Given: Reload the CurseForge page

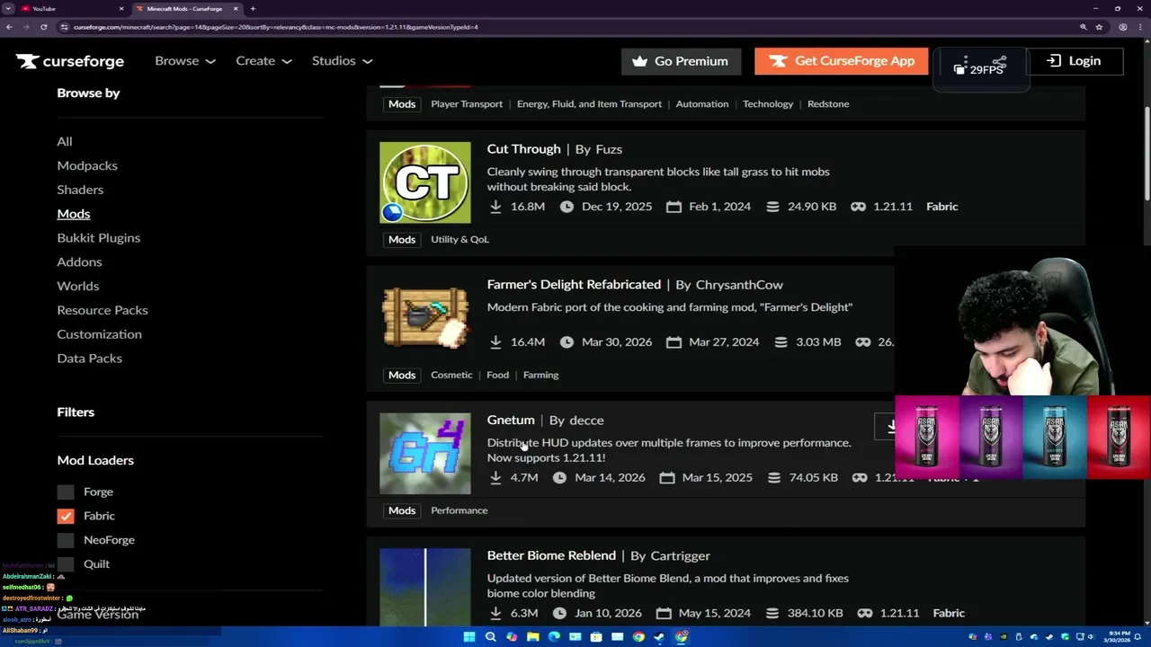Looking at the screenshot, I should [43, 27].
